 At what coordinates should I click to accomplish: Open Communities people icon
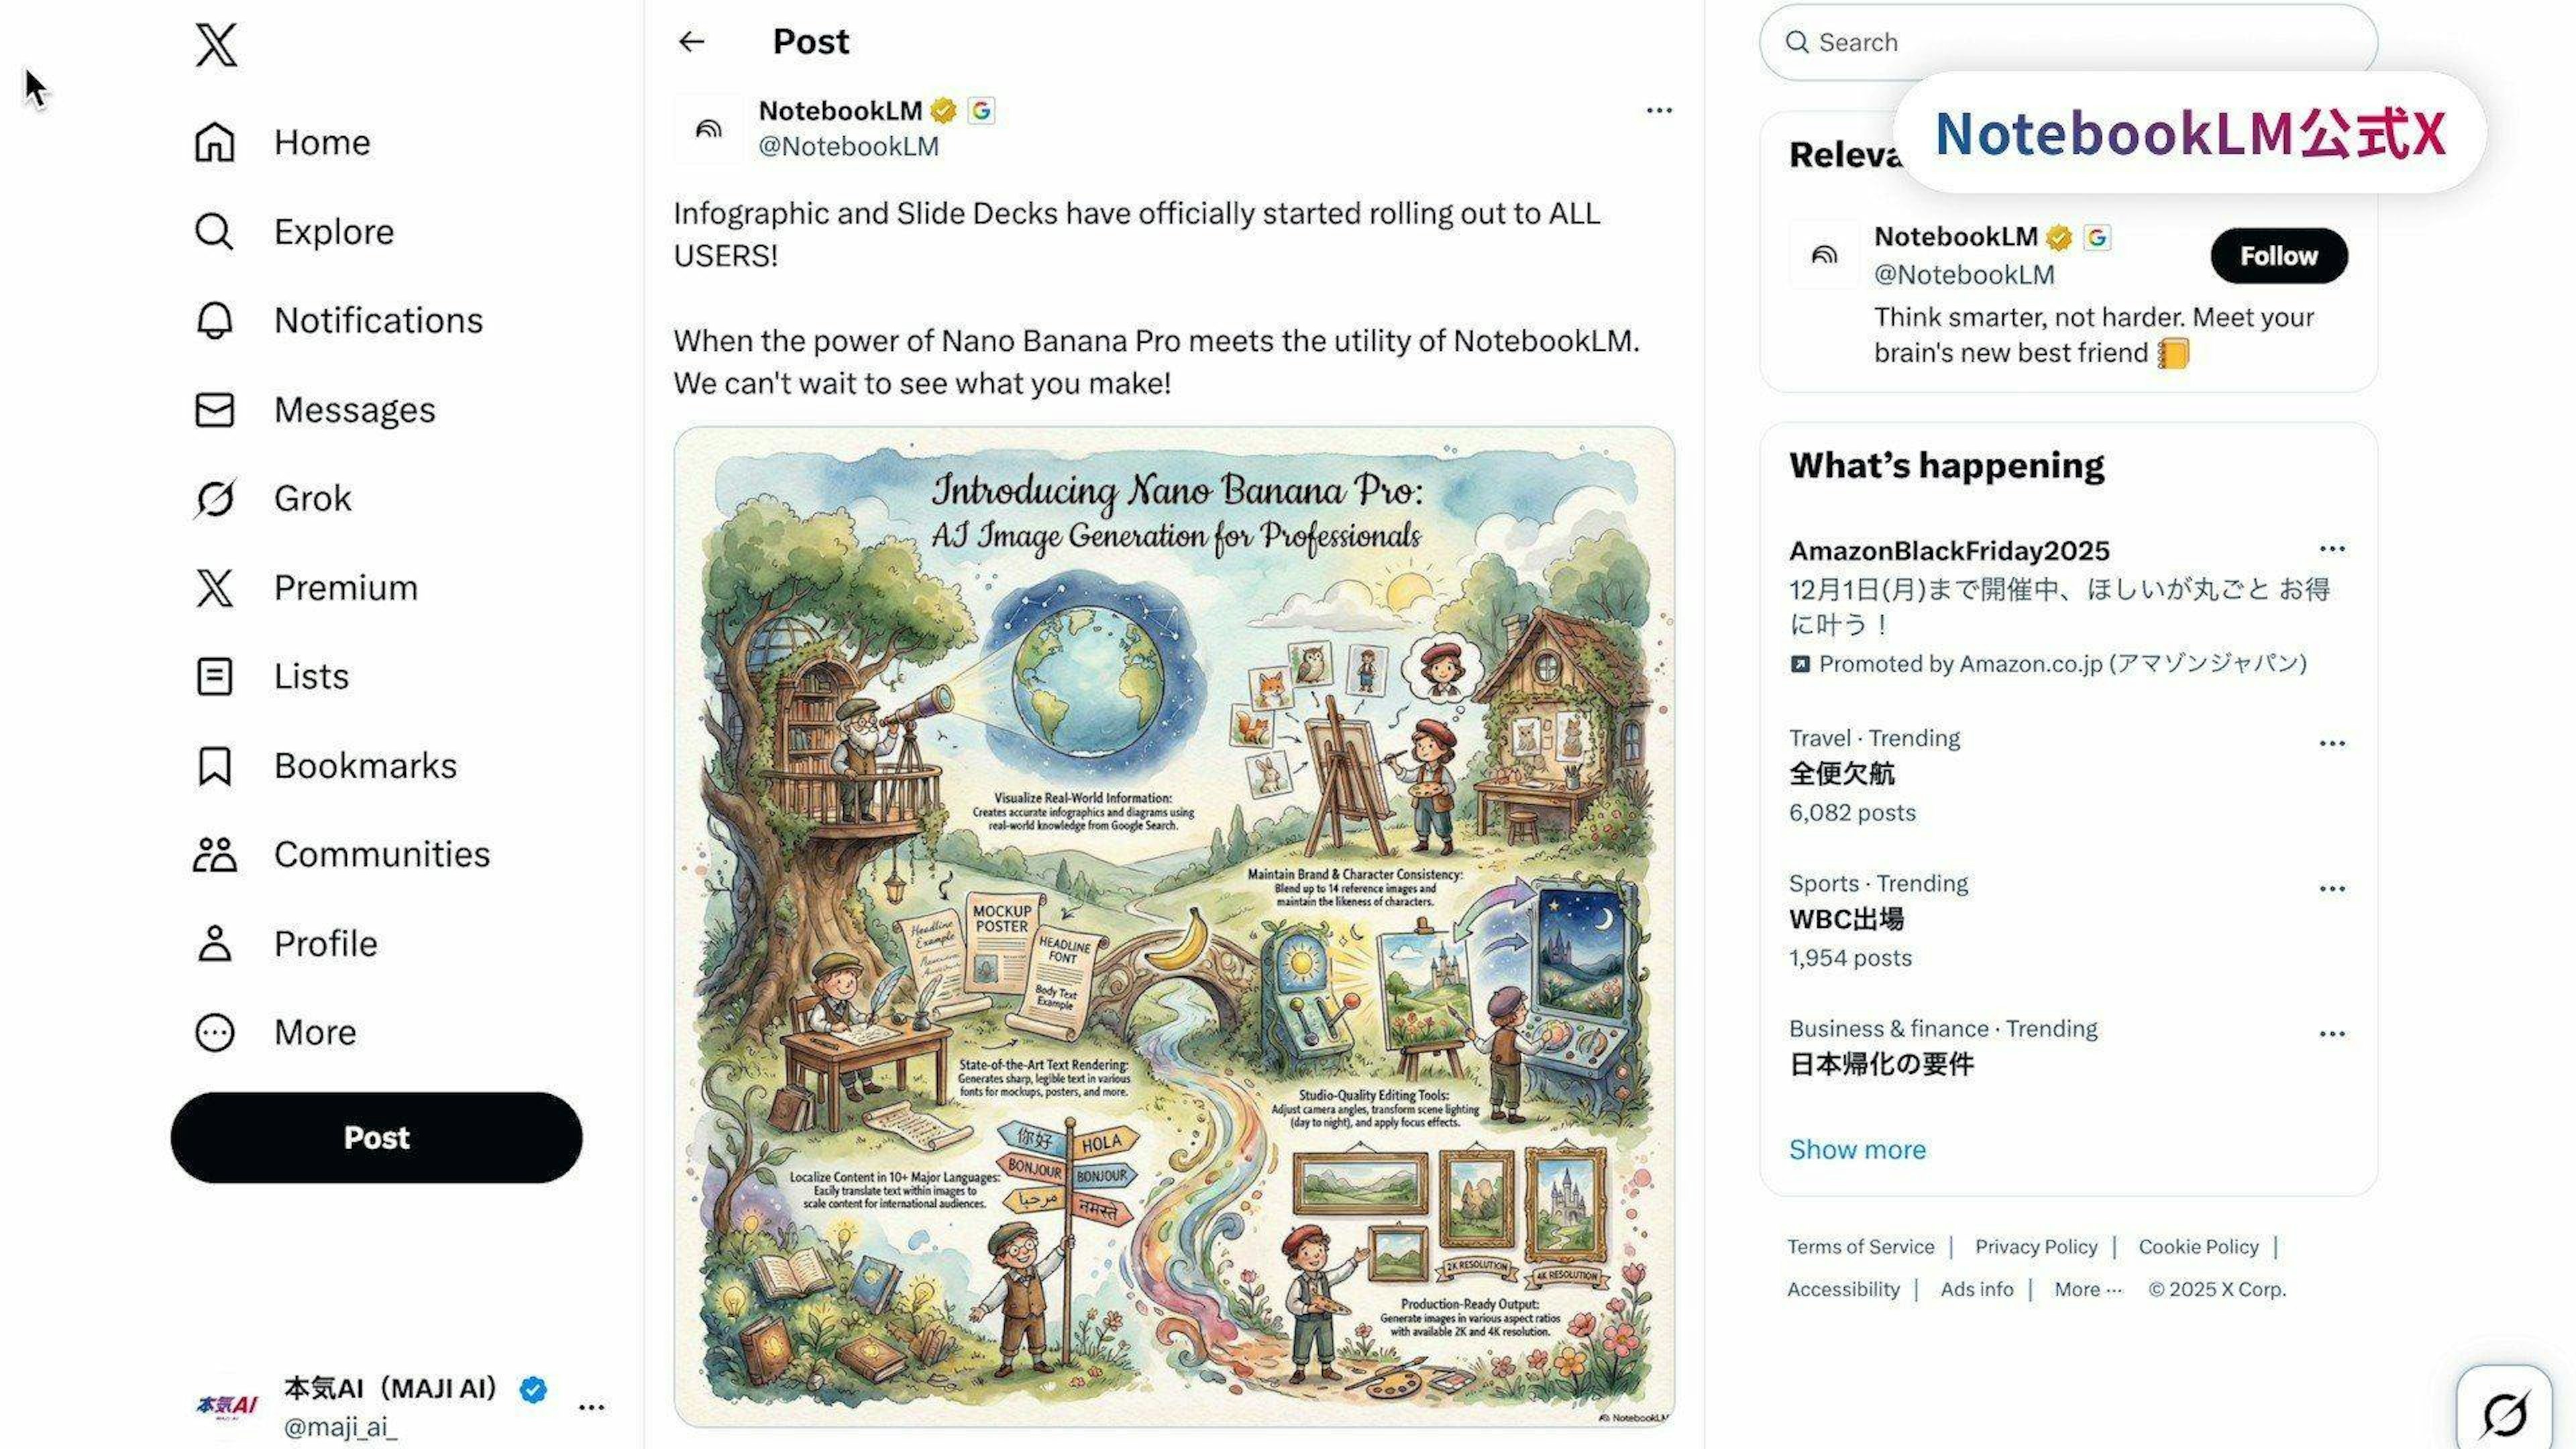pos(214,854)
